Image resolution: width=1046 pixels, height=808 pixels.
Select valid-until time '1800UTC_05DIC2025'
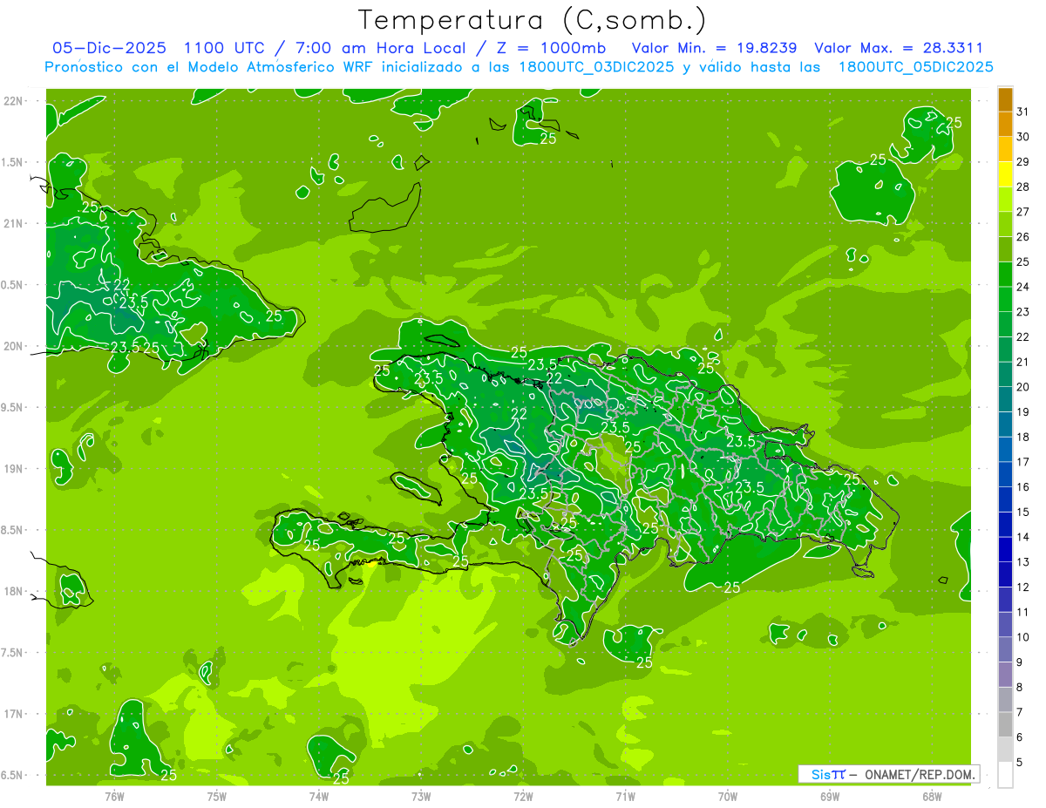tap(915, 67)
